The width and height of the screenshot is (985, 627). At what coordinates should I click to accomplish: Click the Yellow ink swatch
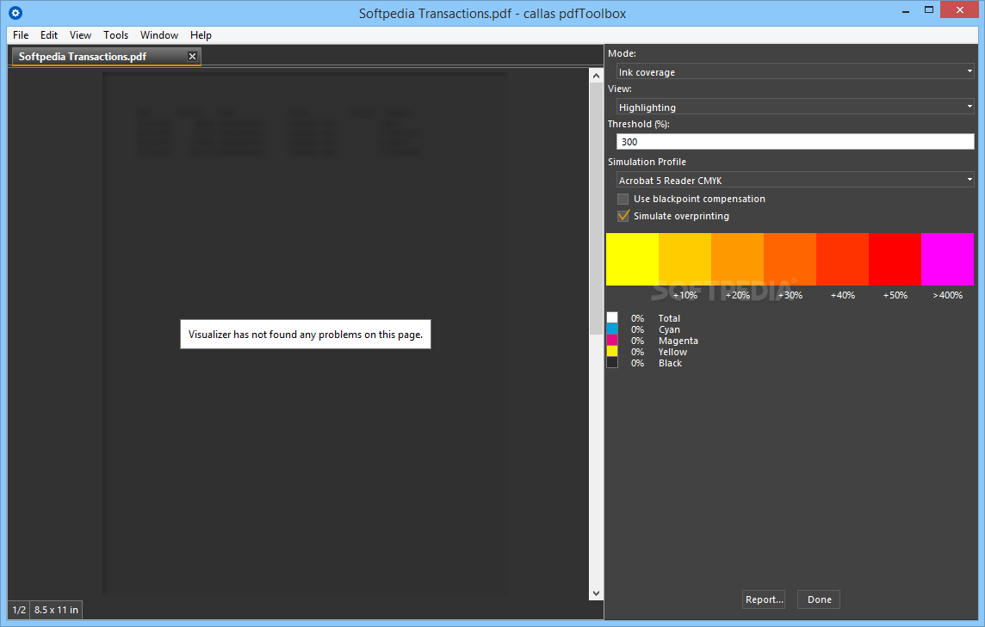coord(612,352)
